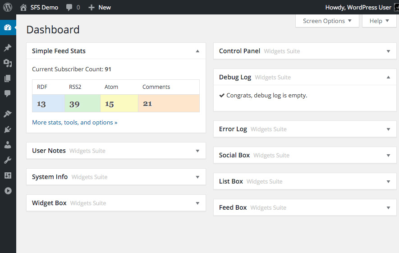
Task: Expand the Control Panel widget
Action: point(388,51)
